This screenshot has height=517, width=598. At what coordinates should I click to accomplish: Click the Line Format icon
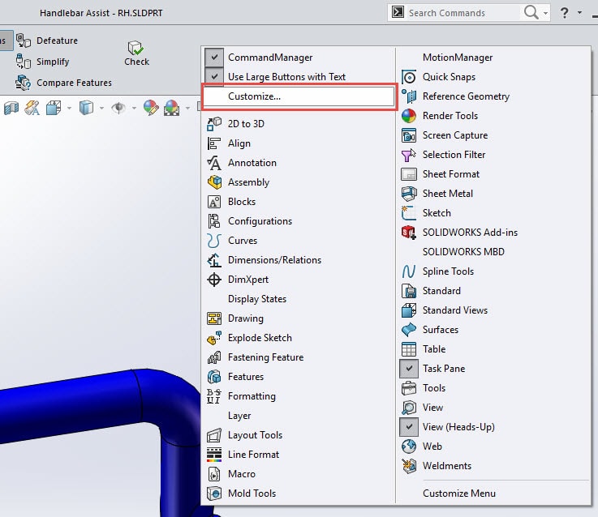214,454
